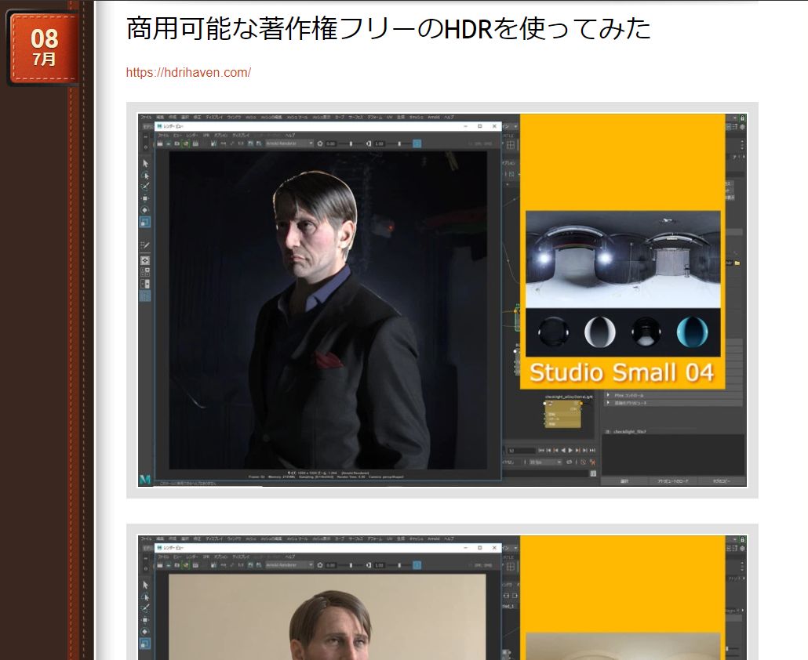The width and height of the screenshot is (808, 660).
Task: Open the IPR menu in first Render View menu bar
Action: 206,136
